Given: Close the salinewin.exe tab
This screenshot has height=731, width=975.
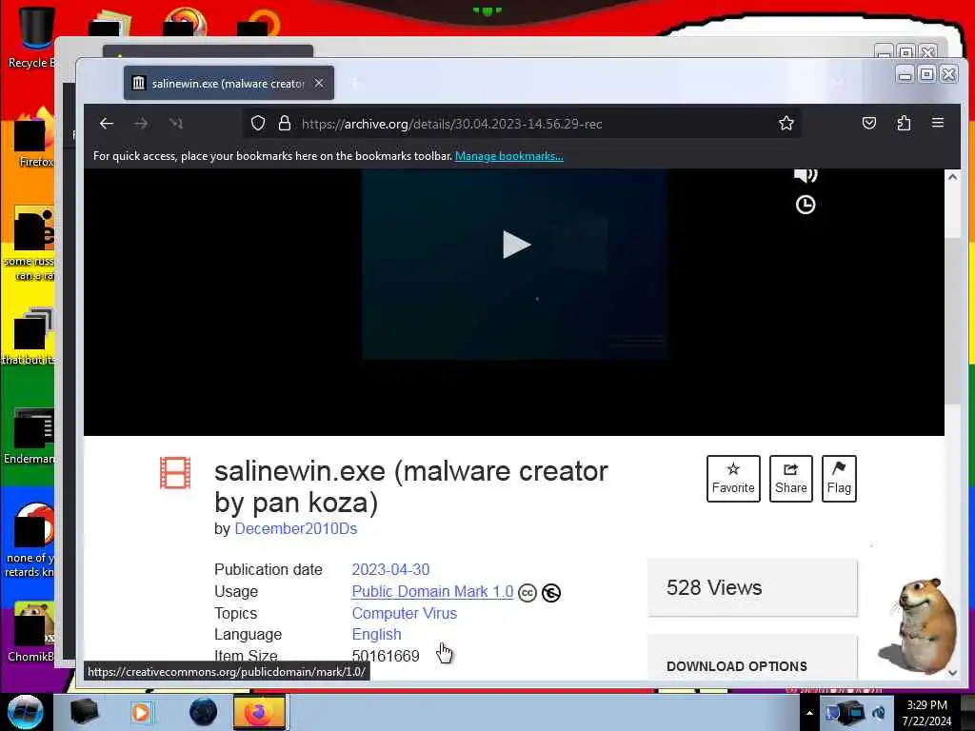Looking at the screenshot, I should (318, 83).
